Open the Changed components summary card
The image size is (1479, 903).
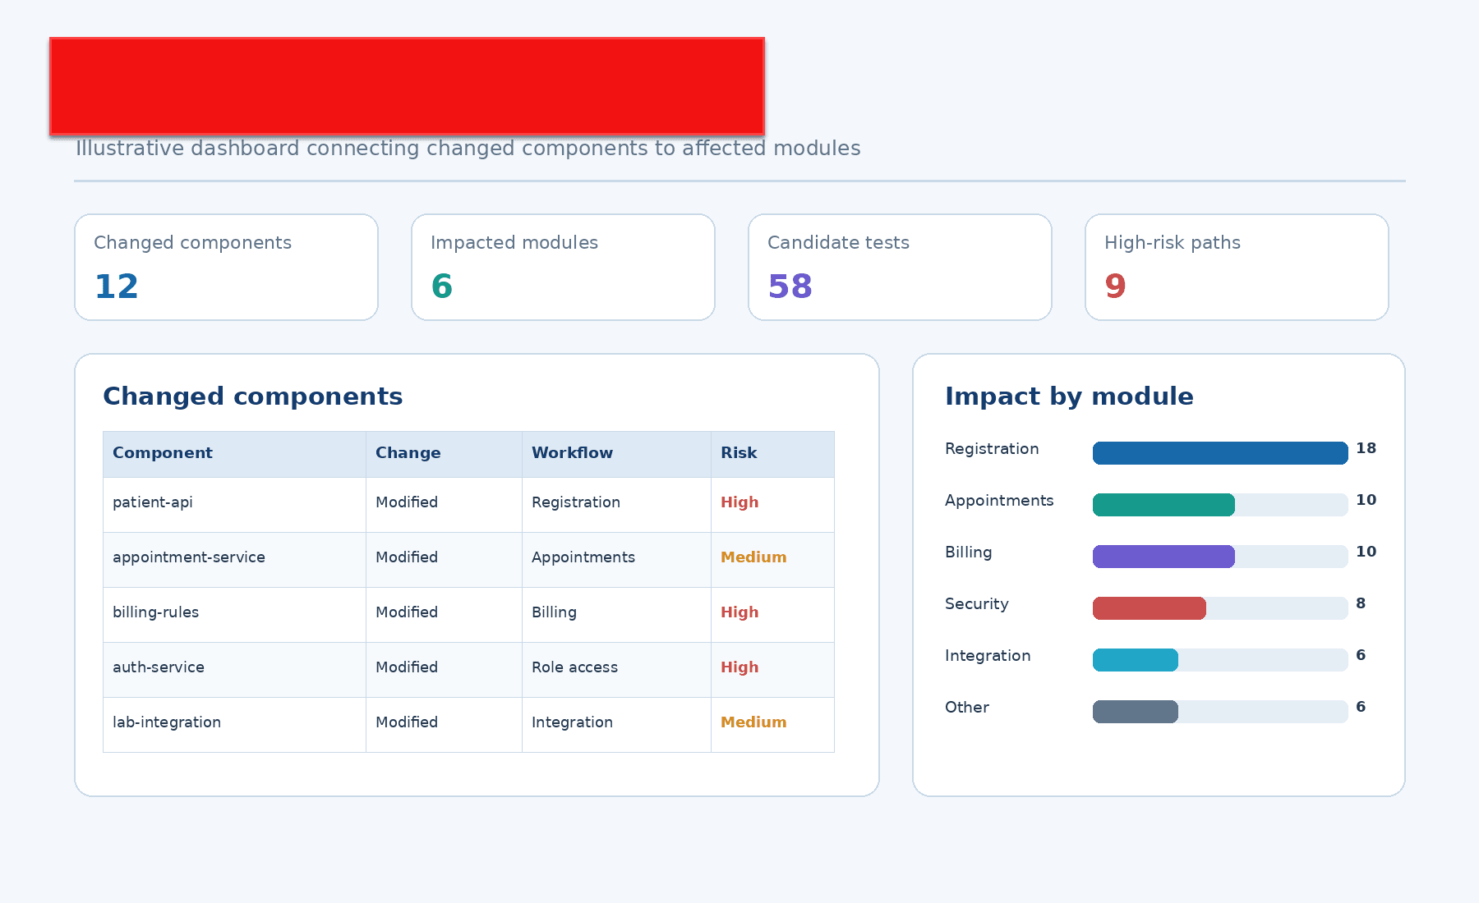[226, 267]
